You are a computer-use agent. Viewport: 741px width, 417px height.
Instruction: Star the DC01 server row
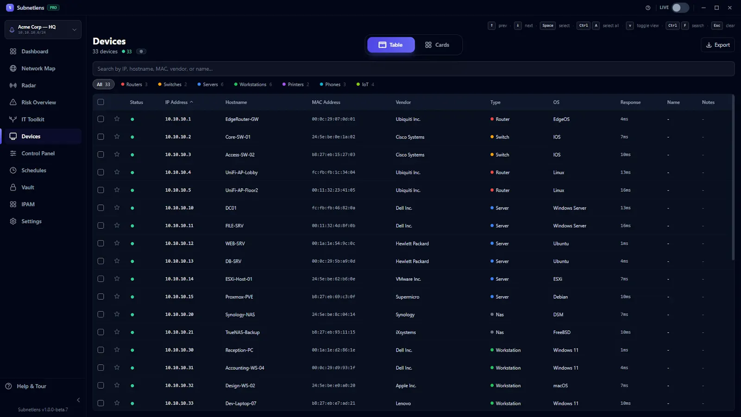tap(117, 208)
